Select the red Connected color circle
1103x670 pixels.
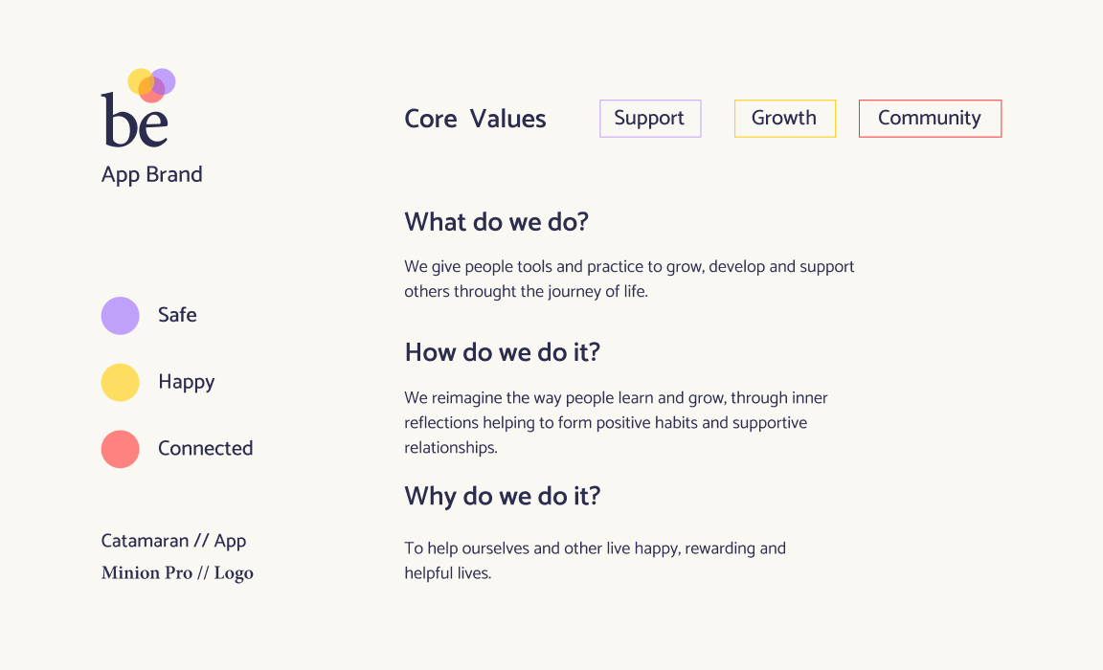pos(121,449)
